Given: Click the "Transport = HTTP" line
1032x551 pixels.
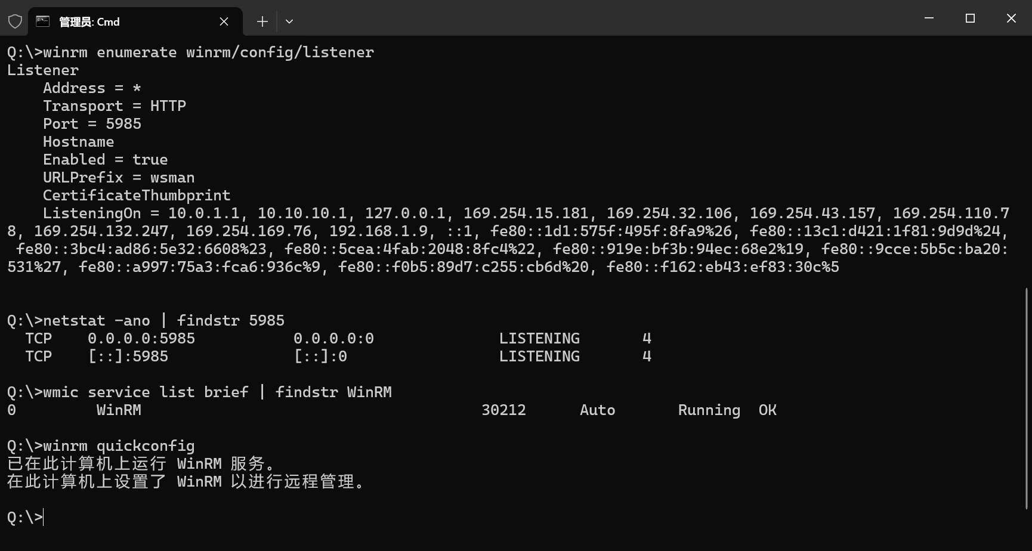Looking at the screenshot, I should point(114,106).
